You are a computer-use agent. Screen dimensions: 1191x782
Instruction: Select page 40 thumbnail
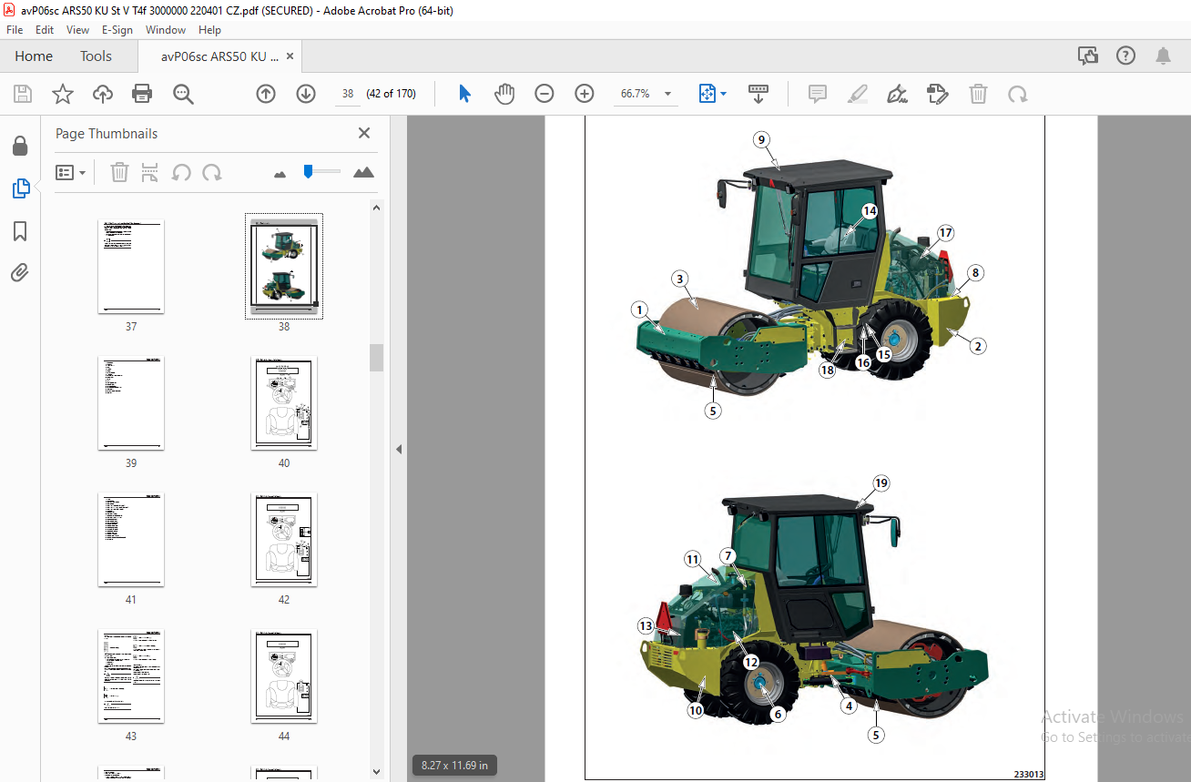click(x=284, y=403)
